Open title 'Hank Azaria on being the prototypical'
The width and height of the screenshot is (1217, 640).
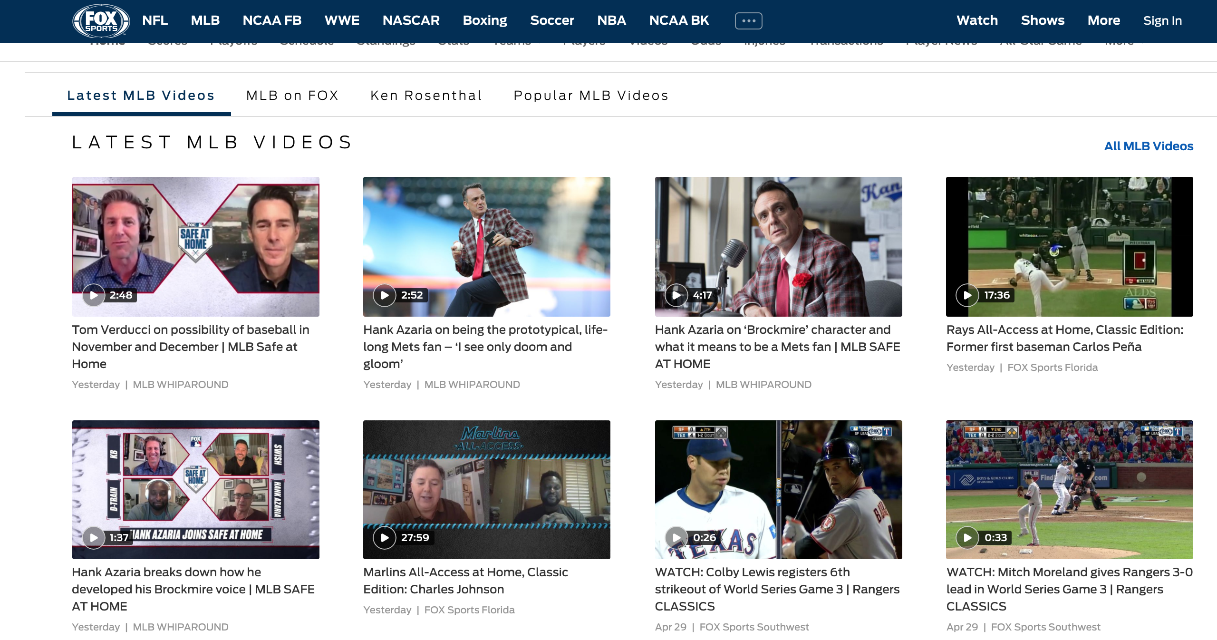point(485,347)
